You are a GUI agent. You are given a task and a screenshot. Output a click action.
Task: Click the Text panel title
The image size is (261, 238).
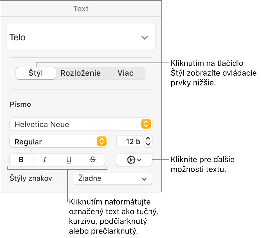coord(81,9)
